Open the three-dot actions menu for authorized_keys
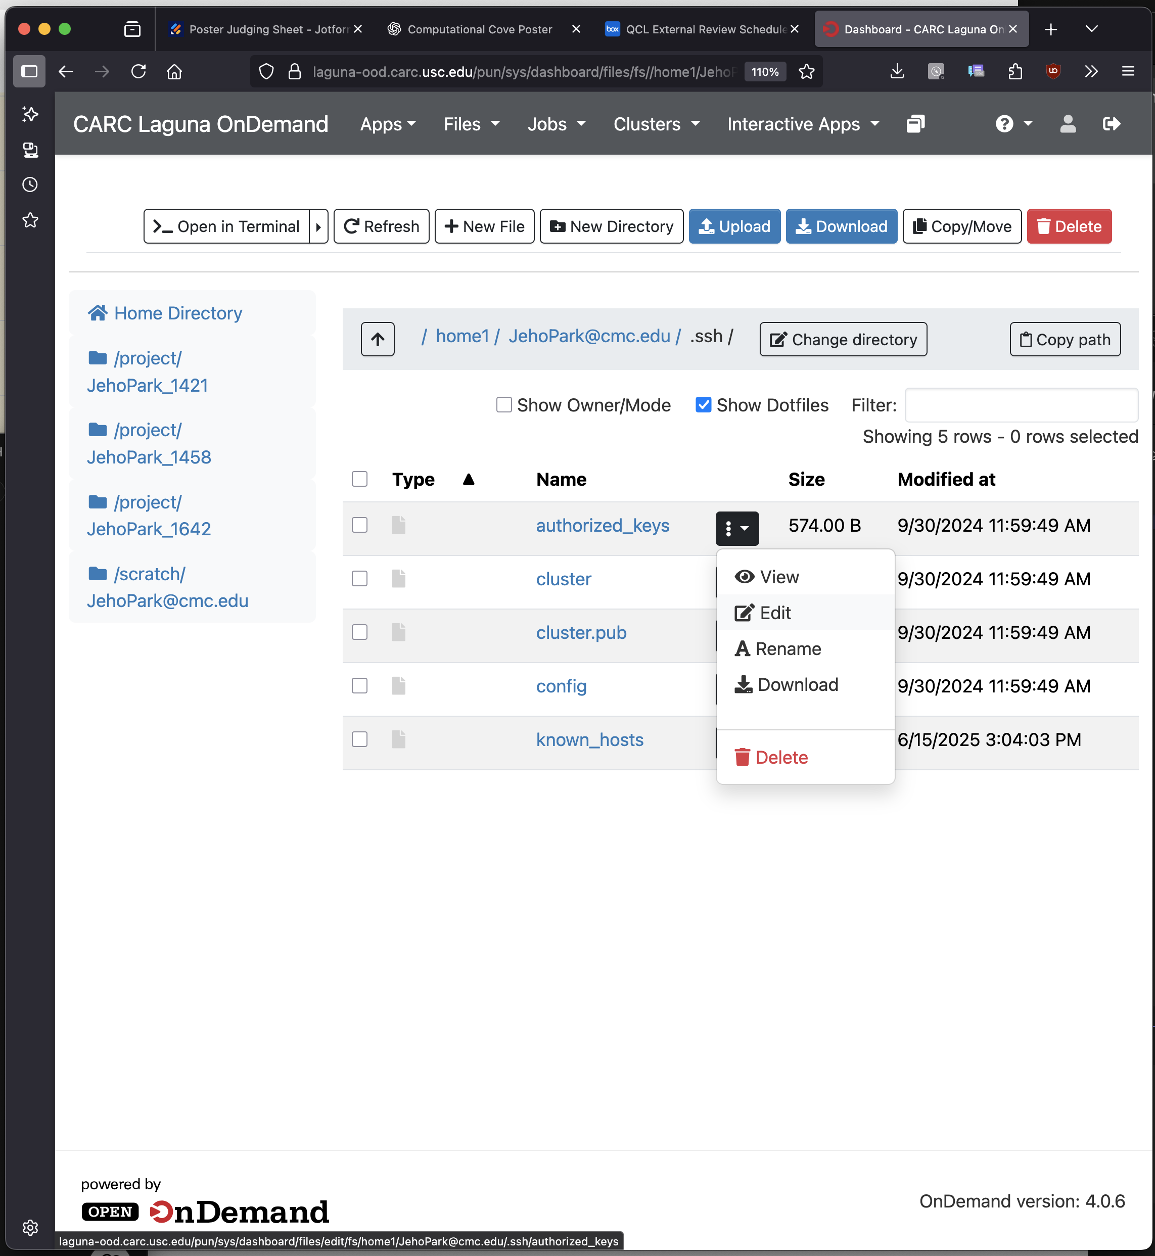 [737, 528]
